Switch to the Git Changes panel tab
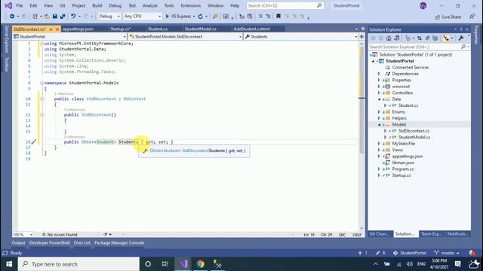 pyautogui.click(x=380, y=234)
